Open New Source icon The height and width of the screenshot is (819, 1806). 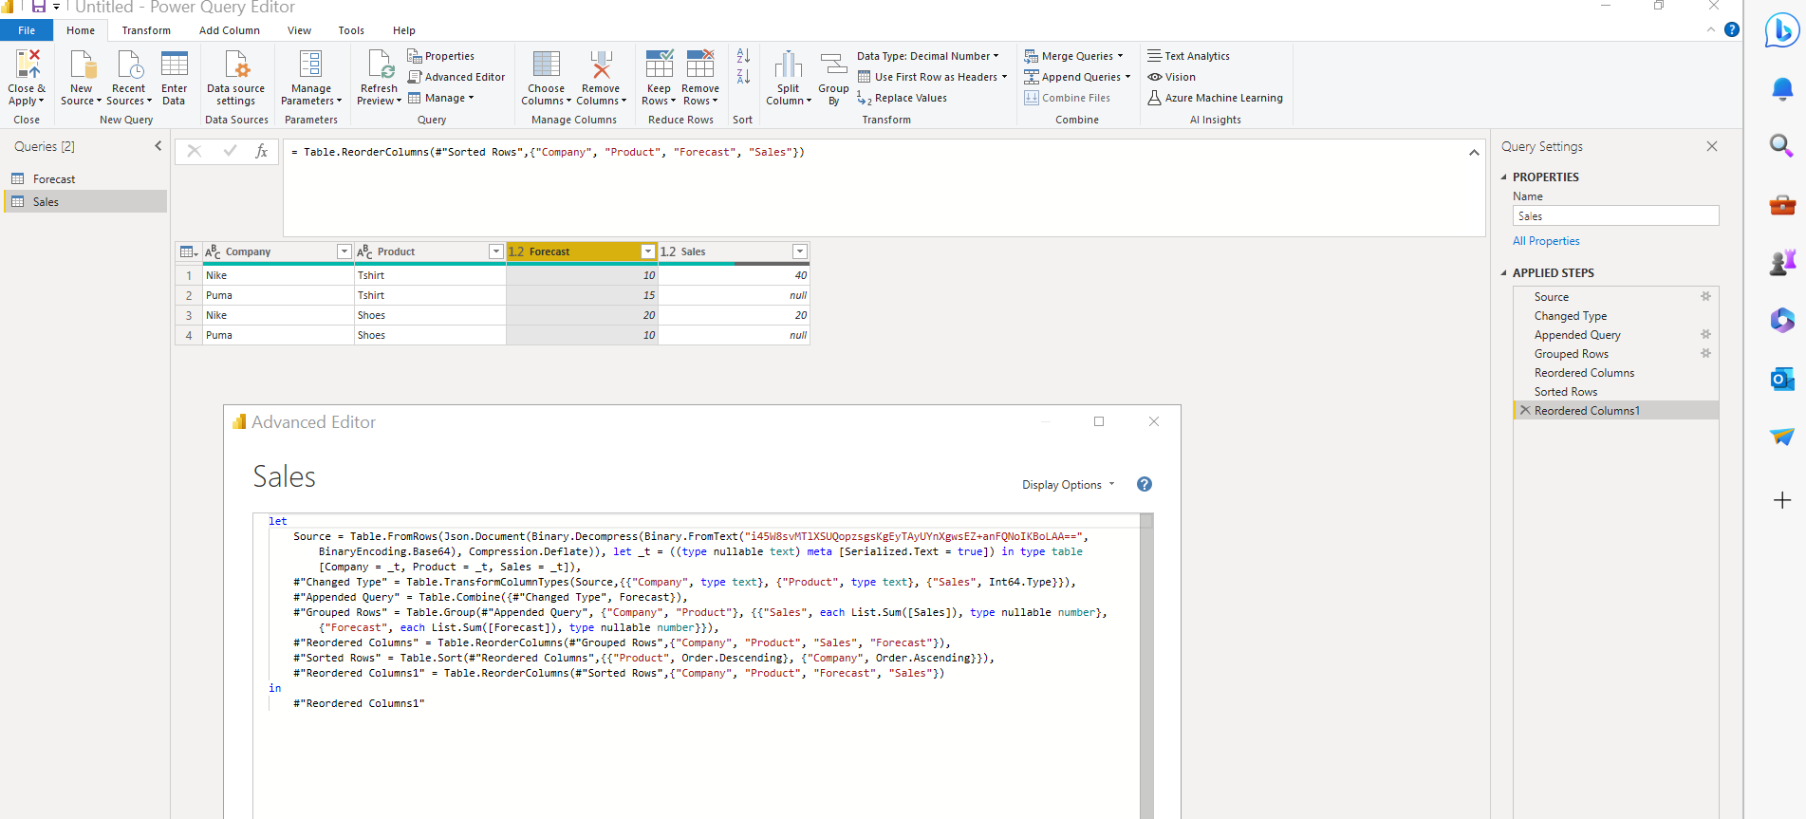click(82, 64)
